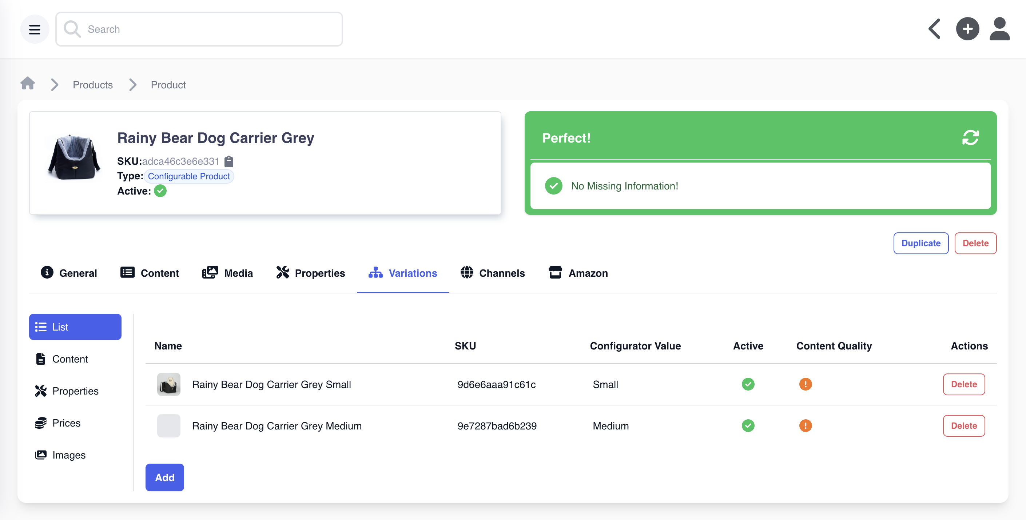Open the Prices sidebar section
This screenshot has height=520, width=1026.
[x=66, y=423]
